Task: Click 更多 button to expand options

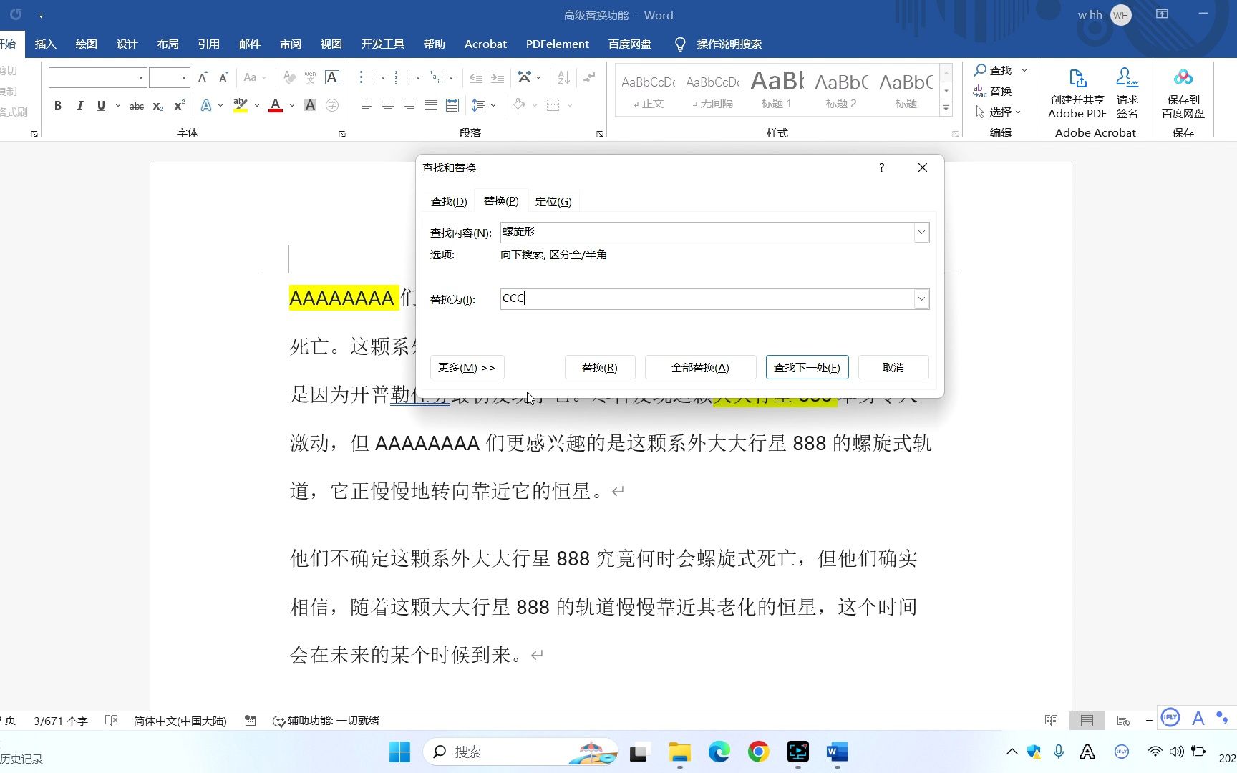Action: pyautogui.click(x=467, y=368)
